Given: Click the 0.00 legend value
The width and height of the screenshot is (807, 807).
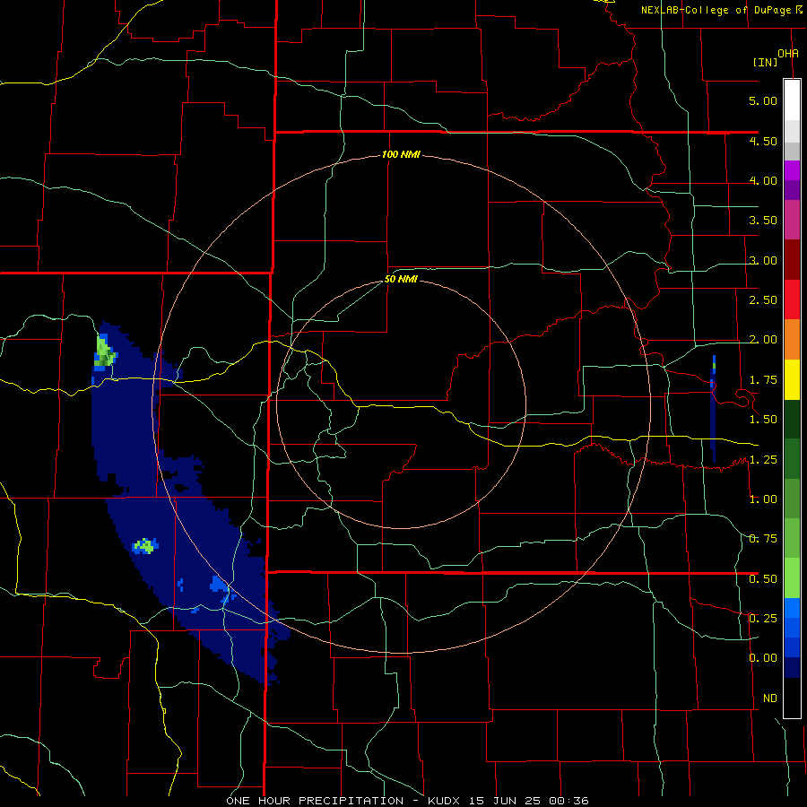Looking at the screenshot, I should tap(763, 658).
